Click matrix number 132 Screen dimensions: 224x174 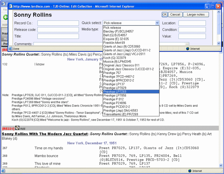(5, 64)
